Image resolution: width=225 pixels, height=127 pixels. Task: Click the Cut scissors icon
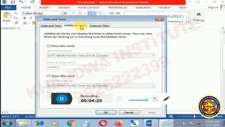[x=15, y=13]
